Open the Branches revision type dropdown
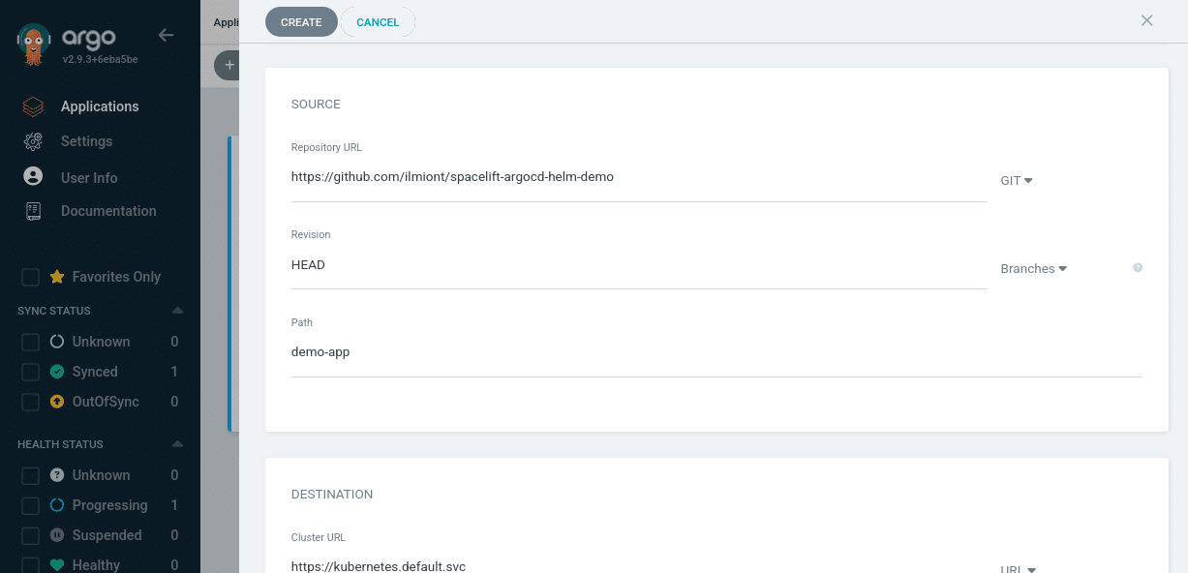 pos(1033,269)
